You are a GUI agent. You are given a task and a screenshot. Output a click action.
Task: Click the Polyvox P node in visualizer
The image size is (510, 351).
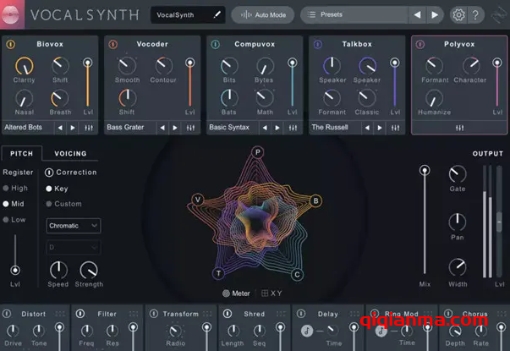coord(258,152)
